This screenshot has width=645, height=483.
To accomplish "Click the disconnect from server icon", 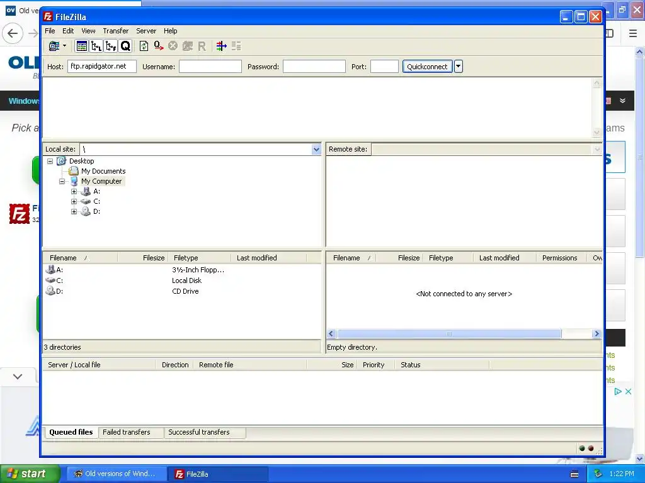I will [188, 46].
